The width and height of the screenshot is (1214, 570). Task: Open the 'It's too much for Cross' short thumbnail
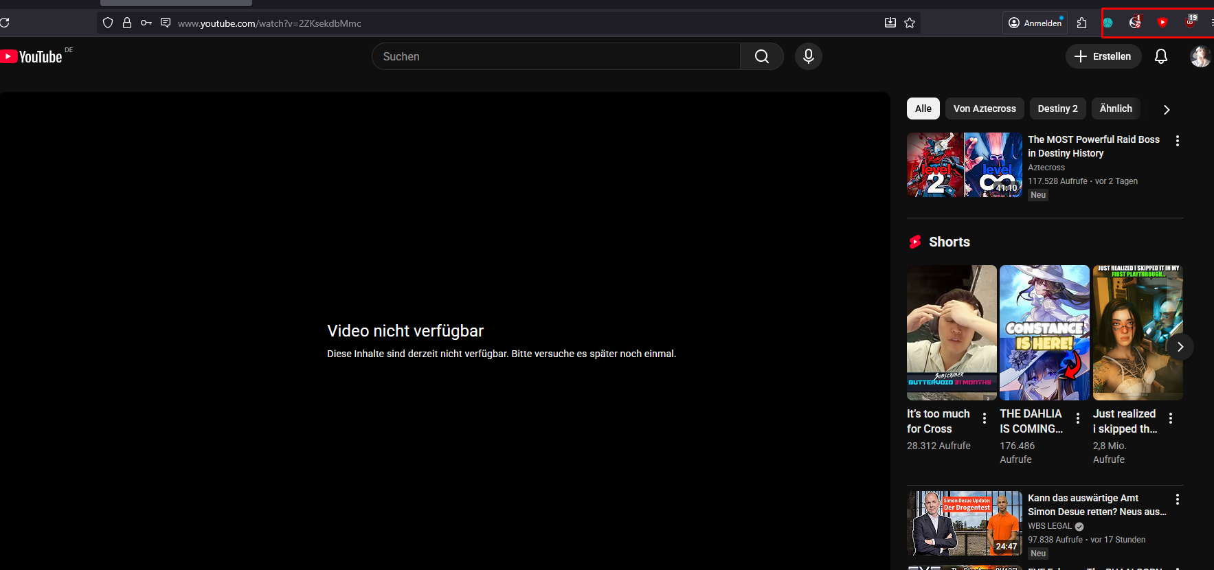click(952, 332)
